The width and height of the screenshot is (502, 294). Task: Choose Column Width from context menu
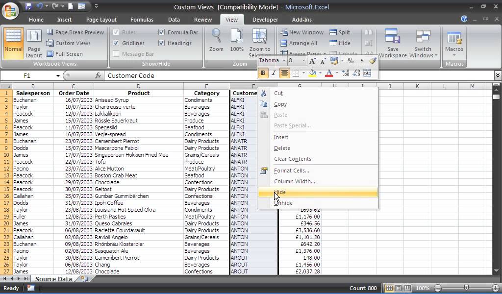click(x=318, y=181)
